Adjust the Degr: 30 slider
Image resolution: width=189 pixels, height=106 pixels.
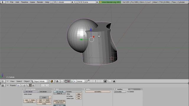click(x=59, y=94)
